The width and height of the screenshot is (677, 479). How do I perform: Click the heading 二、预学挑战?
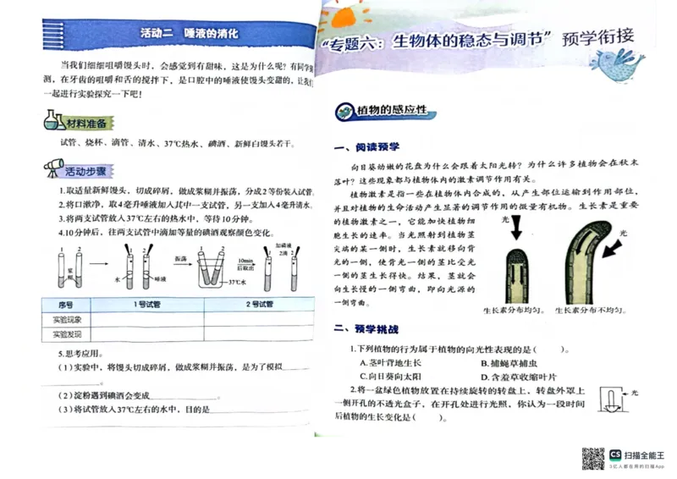coord(366,329)
